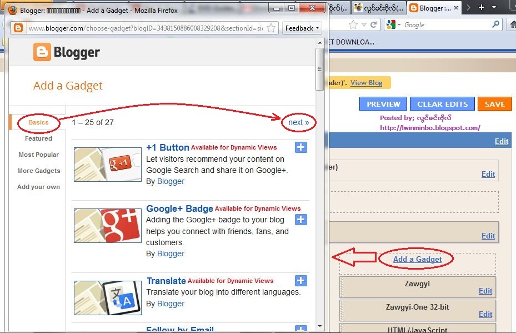Close the Blogger tab in main browser
Viewport: 516px width, 333px height.
[x=456, y=8]
